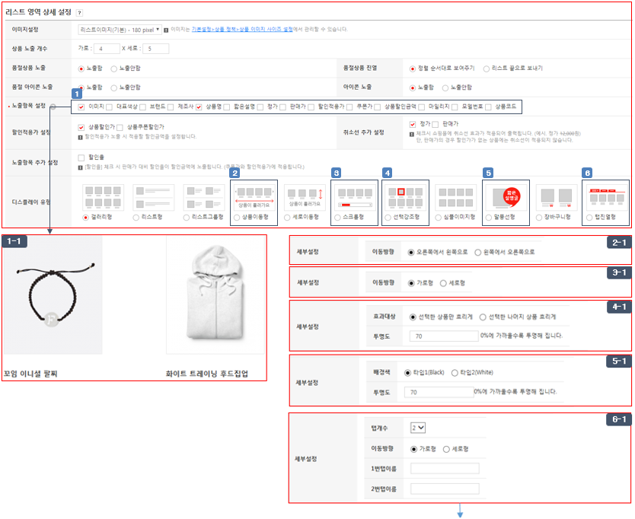Select 리스트 끝으로 보내기 radio option

[487, 68]
